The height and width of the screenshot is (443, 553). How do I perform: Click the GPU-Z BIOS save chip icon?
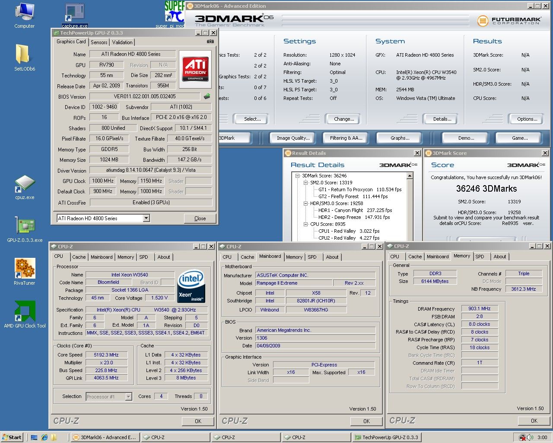207,96
